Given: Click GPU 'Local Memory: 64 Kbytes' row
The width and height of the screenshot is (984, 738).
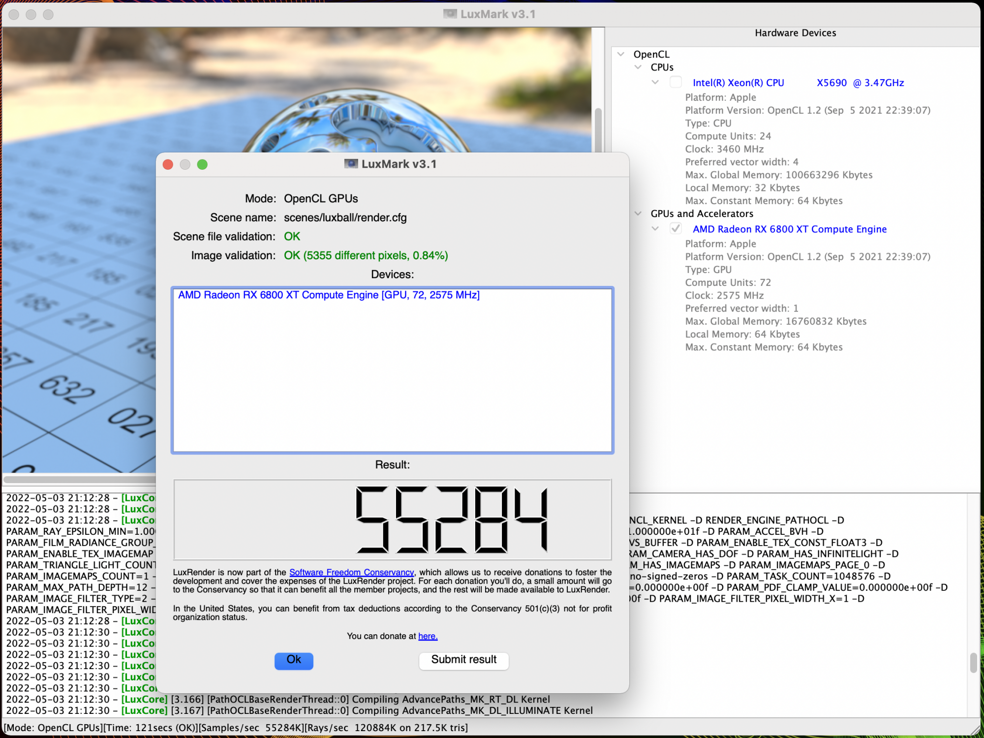Looking at the screenshot, I should click(x=742, y=334).
